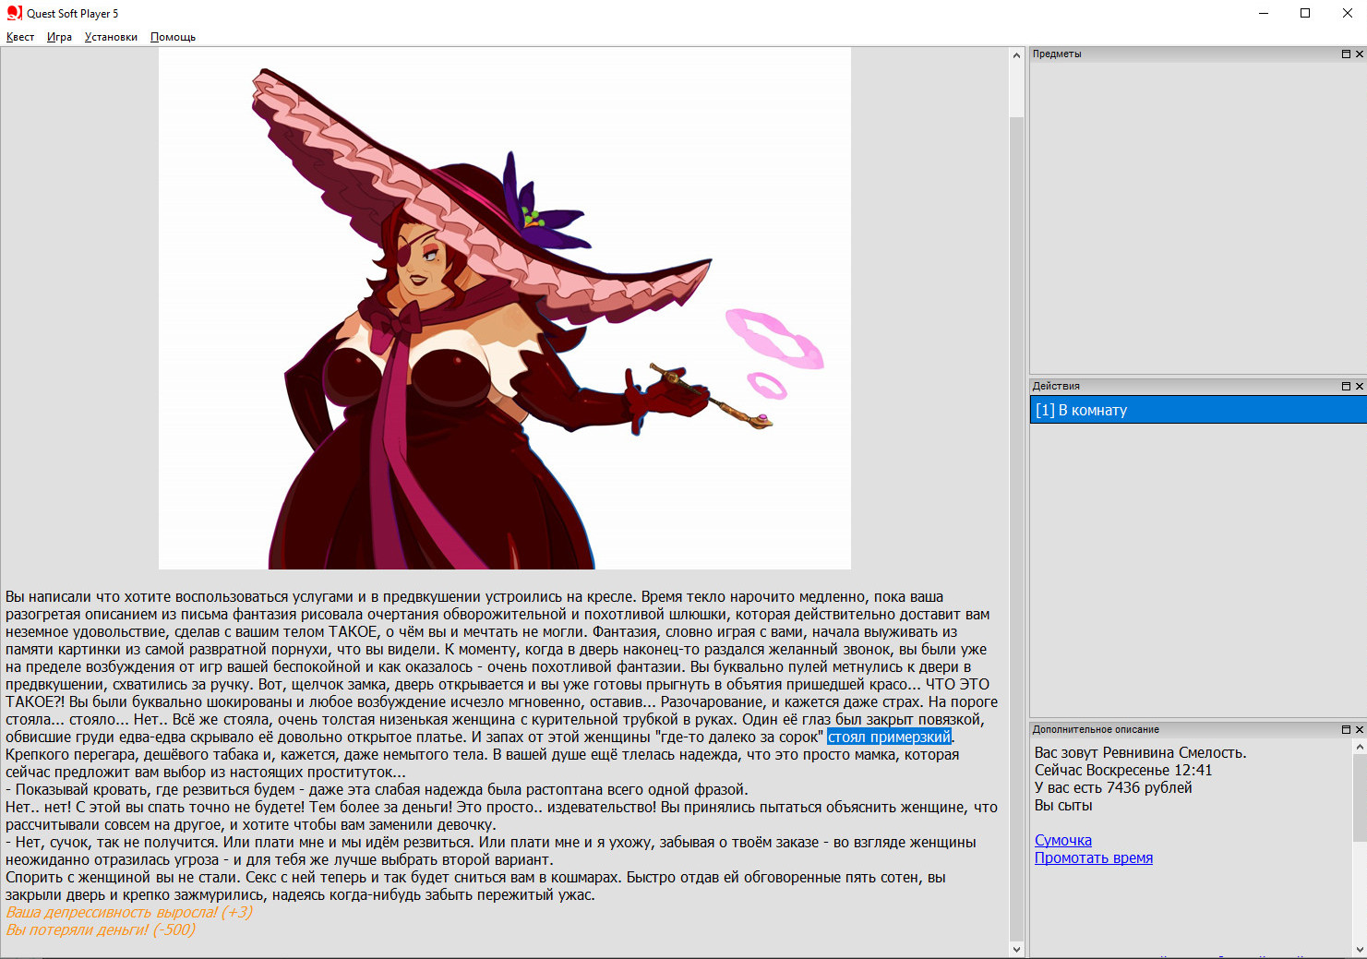The width and height of the screenshot is (1367, 959).
Task: Undock the Предметы panel
Action: pos(1346,54)
